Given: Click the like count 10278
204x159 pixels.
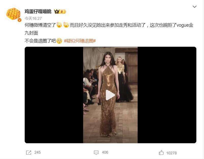Looking at the screenshot, I should click(171, 153).
